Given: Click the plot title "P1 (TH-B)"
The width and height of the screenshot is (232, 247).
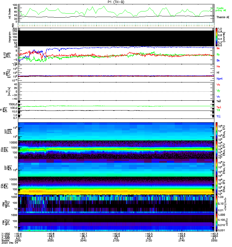Looking at the screenshot, I should pos(116,2).
